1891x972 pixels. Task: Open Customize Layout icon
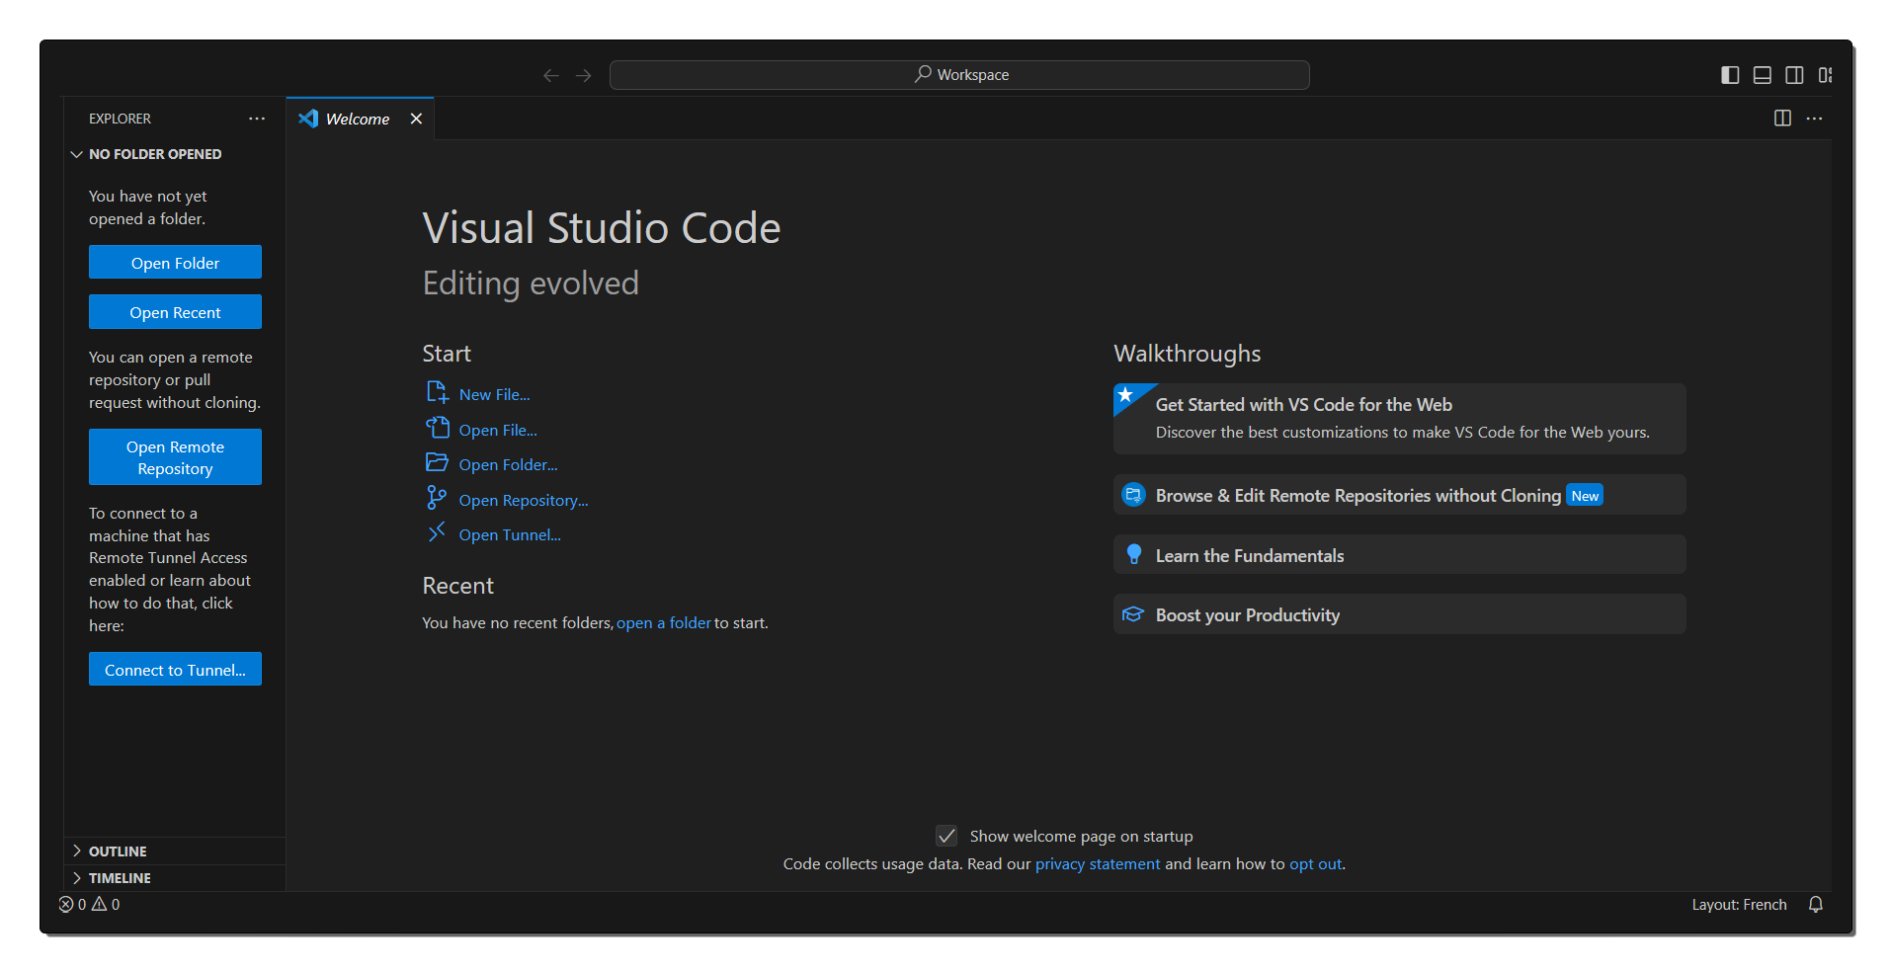point(1826,75)
